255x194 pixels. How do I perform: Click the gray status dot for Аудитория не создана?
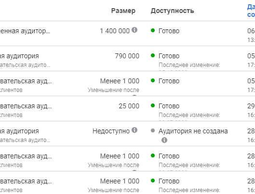tap(153, 130)
